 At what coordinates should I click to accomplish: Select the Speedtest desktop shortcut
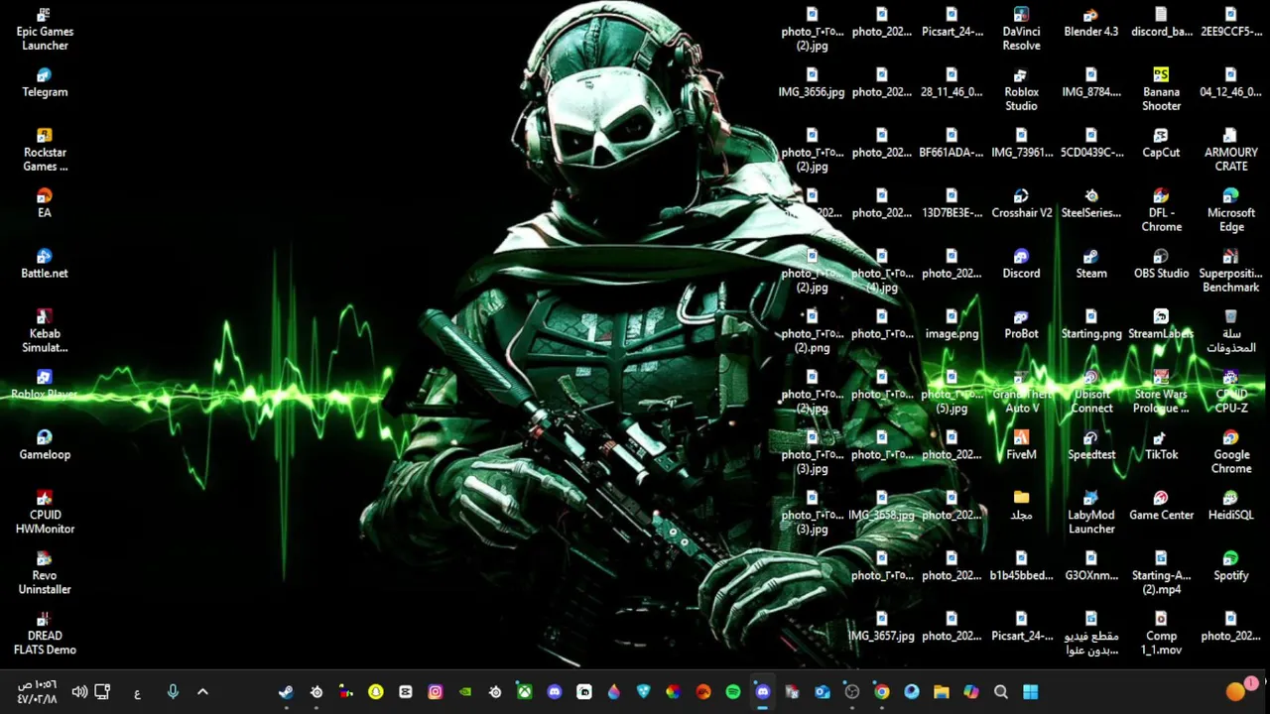tap(1090, 446)
